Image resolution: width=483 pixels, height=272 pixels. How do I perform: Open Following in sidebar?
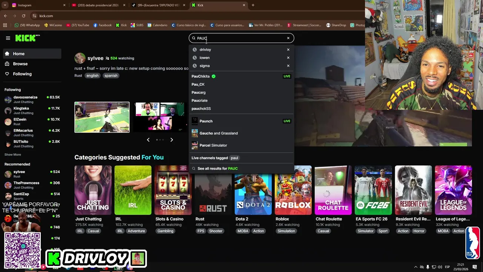pos(32,74)
